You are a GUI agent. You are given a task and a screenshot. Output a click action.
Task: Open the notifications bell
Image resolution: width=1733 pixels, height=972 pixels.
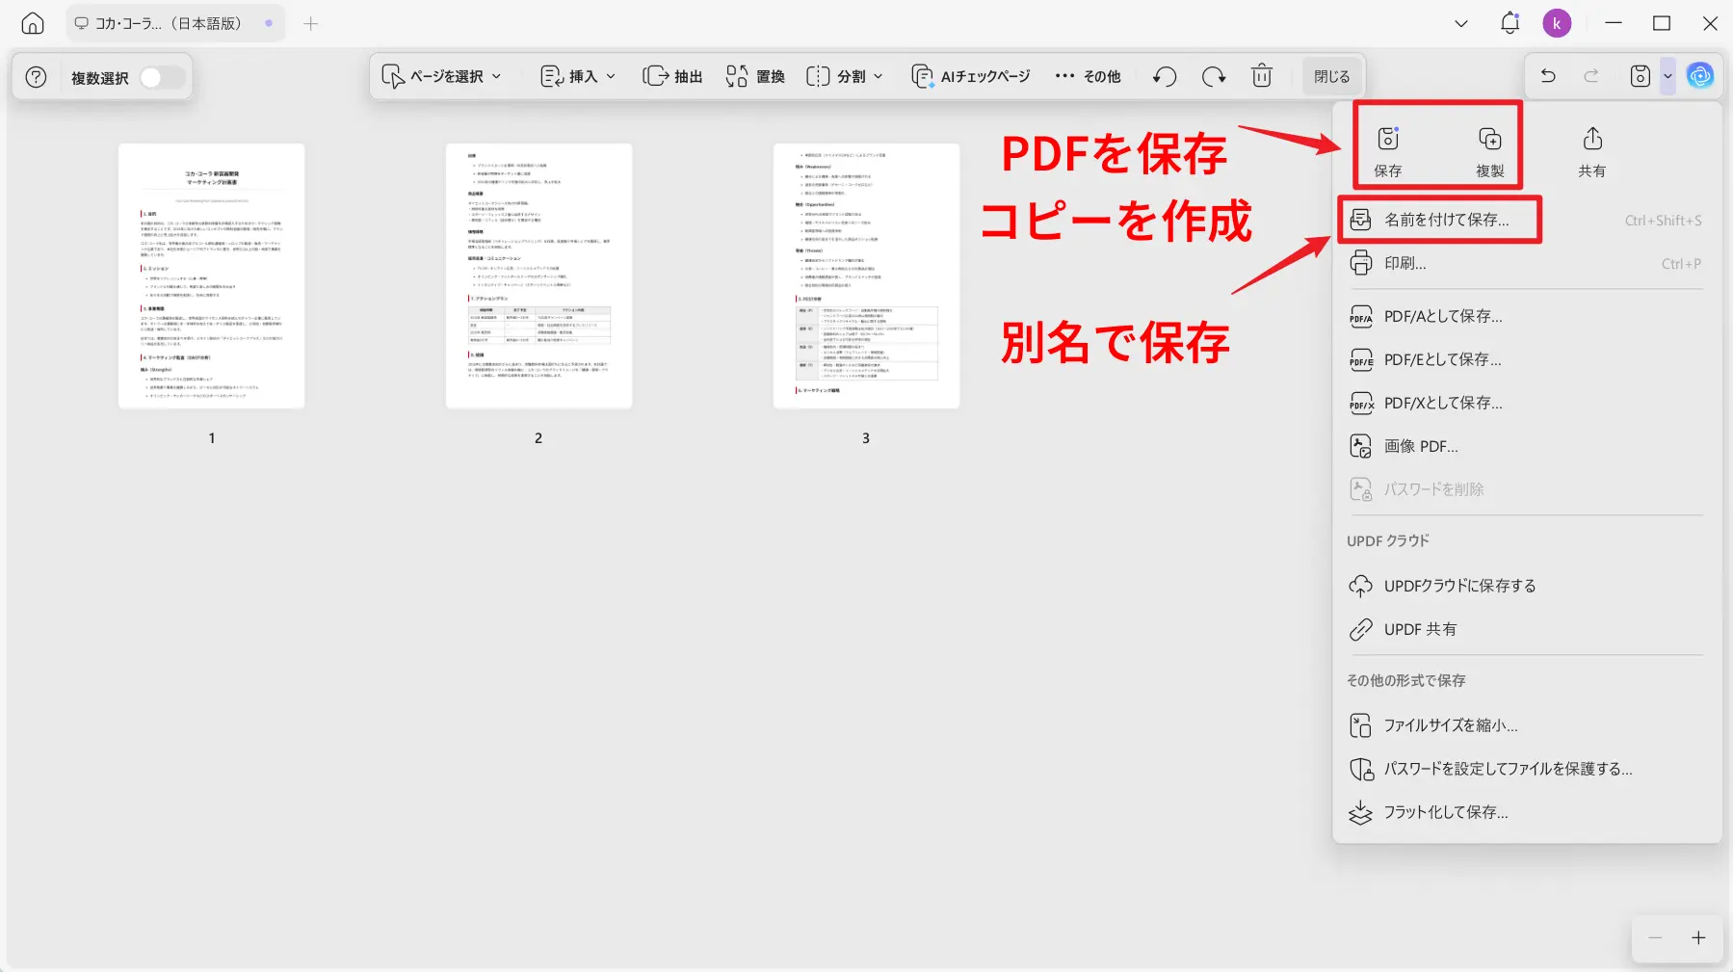[x=1510, y=23]
